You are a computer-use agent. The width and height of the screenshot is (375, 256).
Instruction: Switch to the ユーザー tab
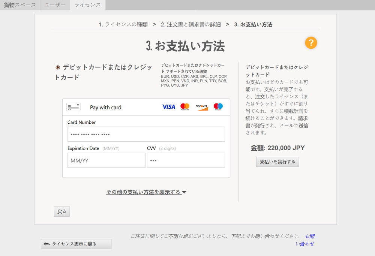[55, 5]
